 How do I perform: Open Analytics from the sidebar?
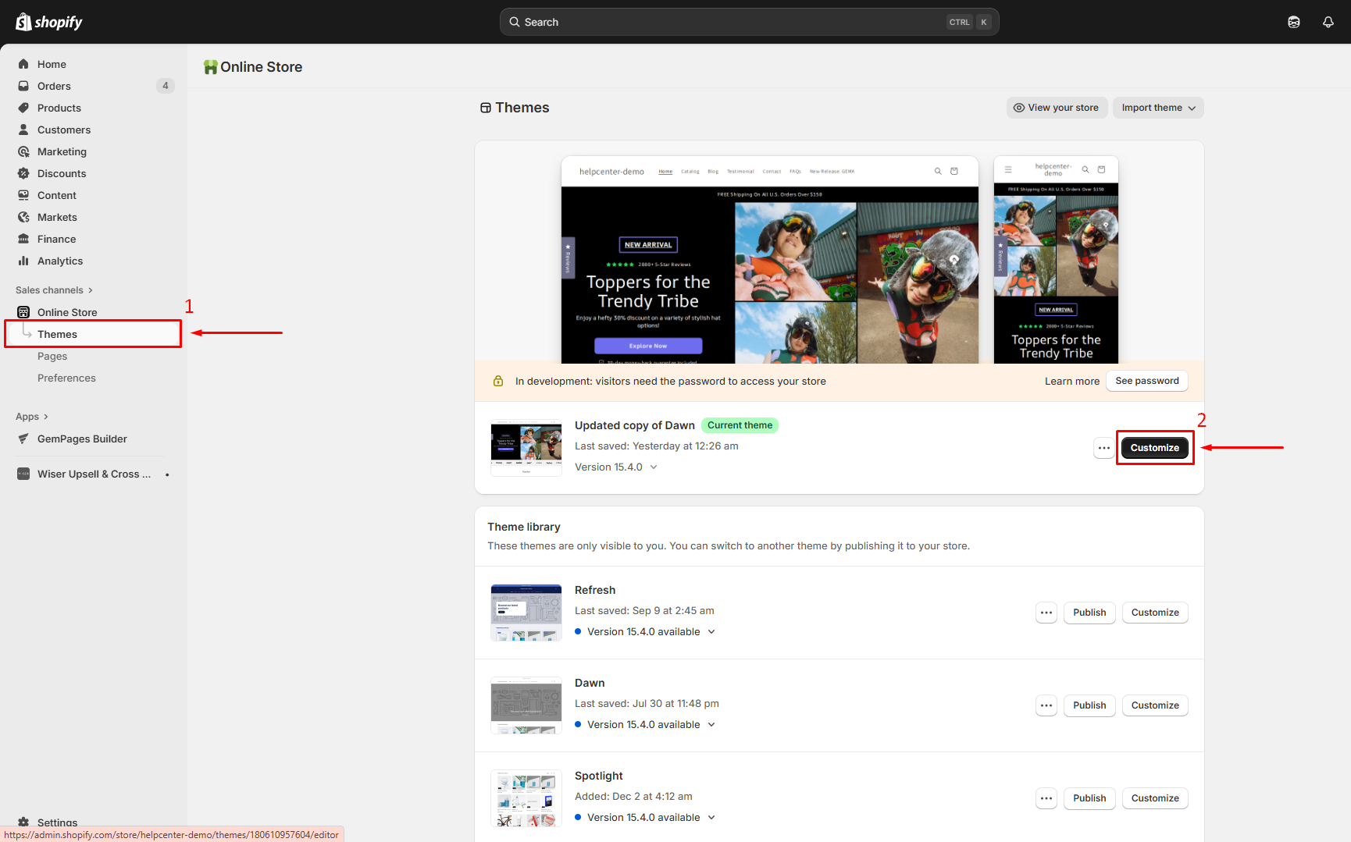tap(59, 261)
